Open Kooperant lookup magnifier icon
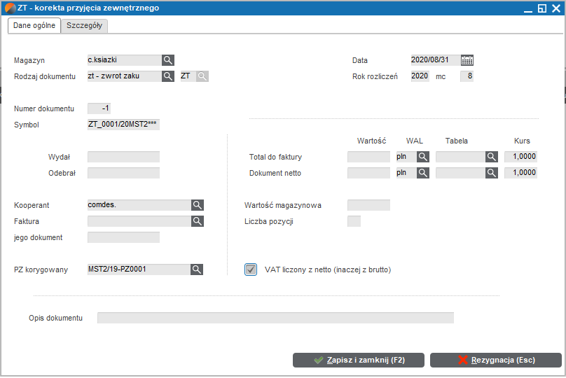 coord(197,205)
